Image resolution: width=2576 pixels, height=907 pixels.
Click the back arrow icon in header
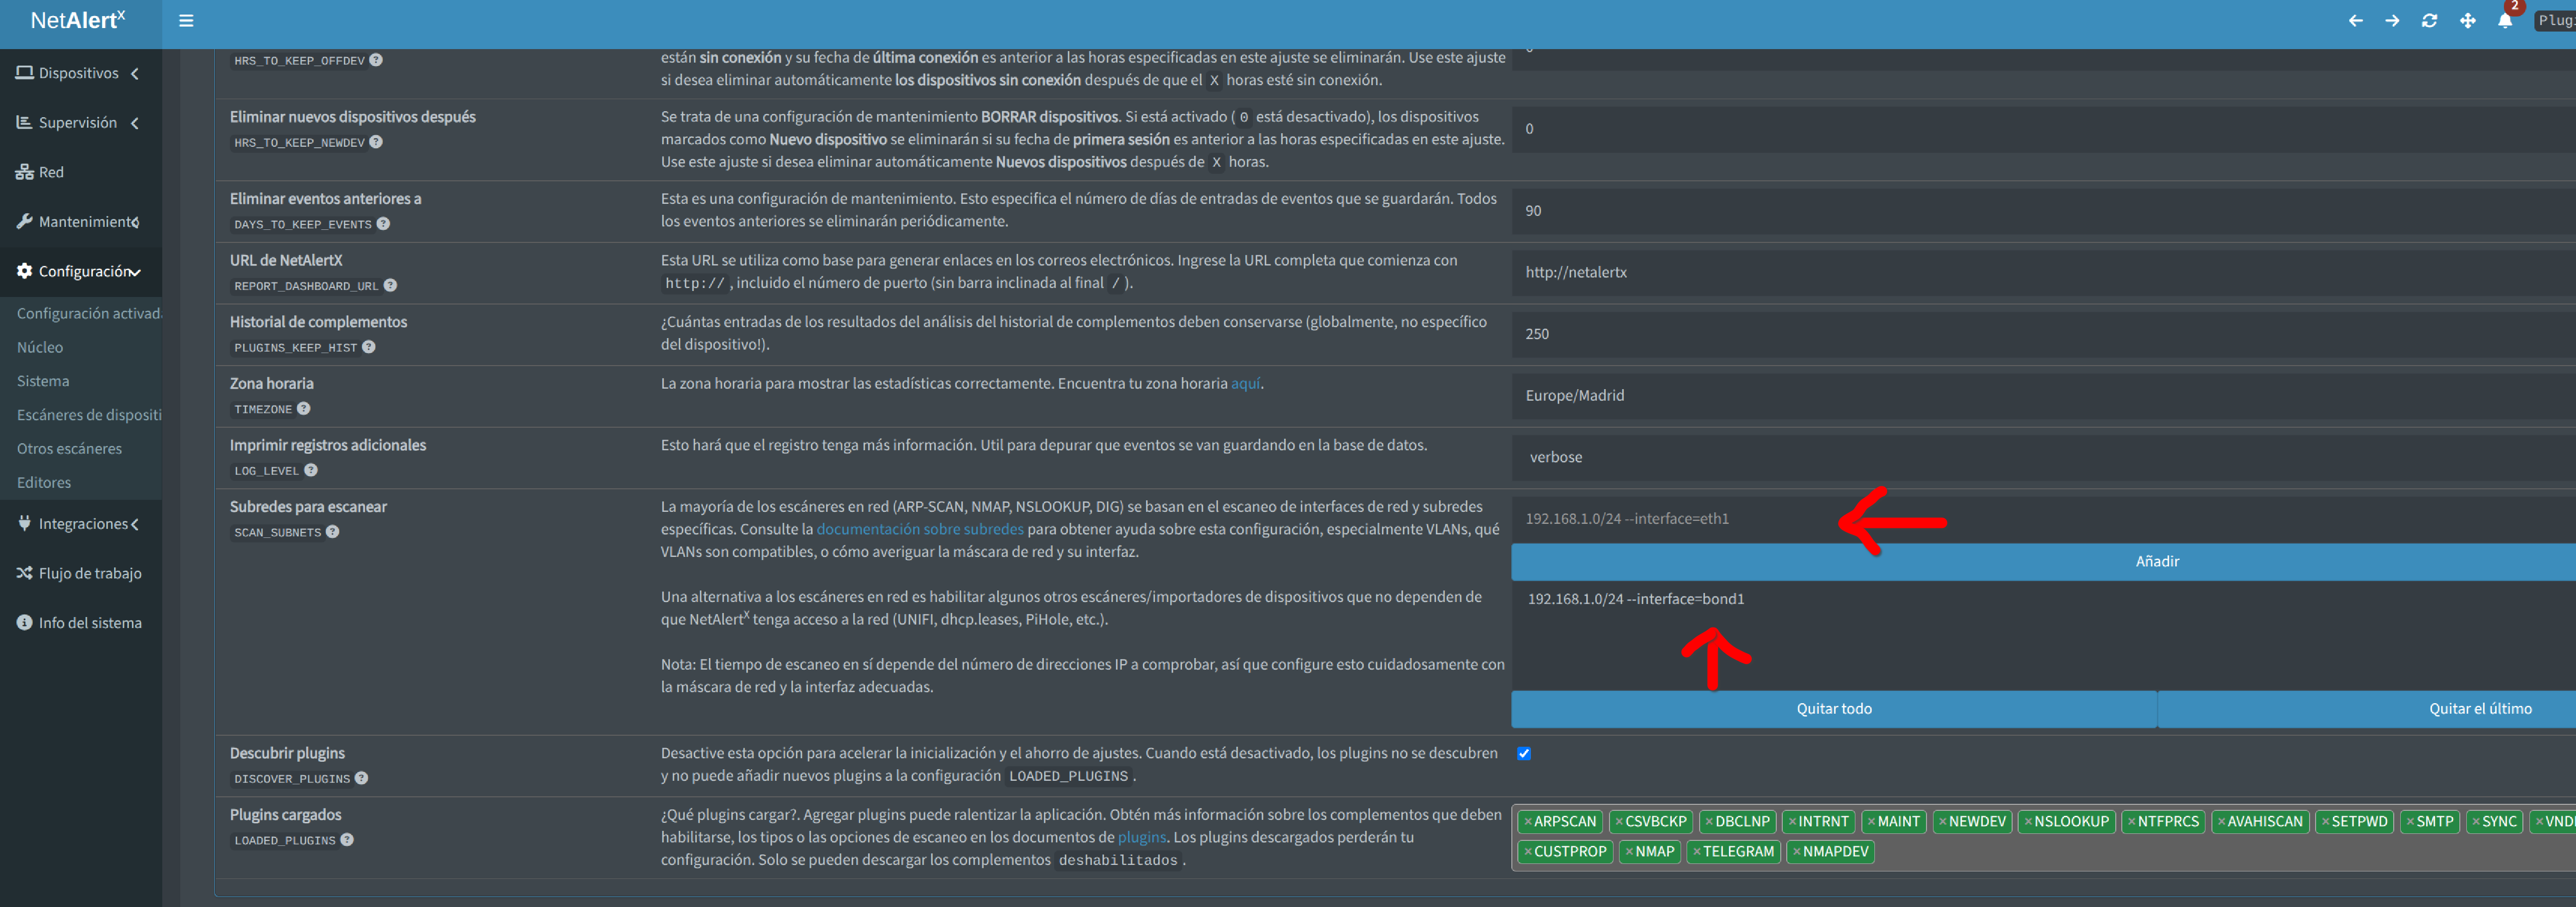point(2356,21)
